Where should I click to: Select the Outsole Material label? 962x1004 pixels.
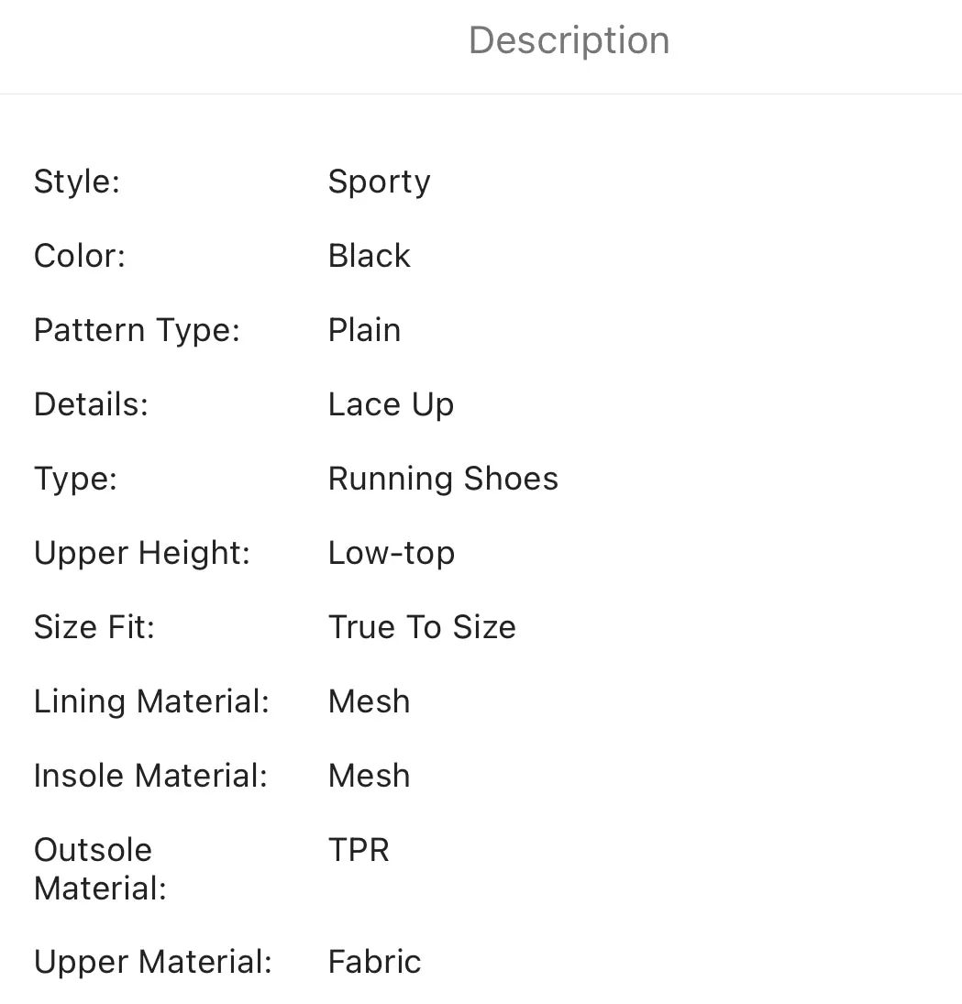click(x=101, y=869)
